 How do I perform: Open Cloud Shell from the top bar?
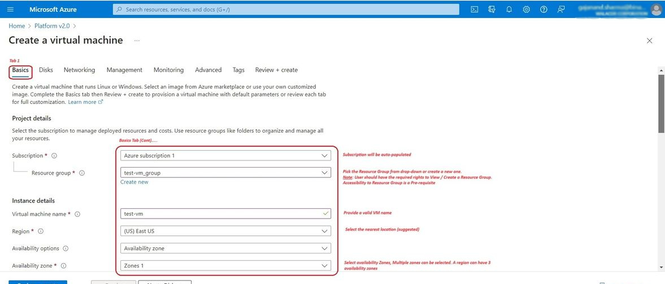pyautogui.click(x=475, y=10)
